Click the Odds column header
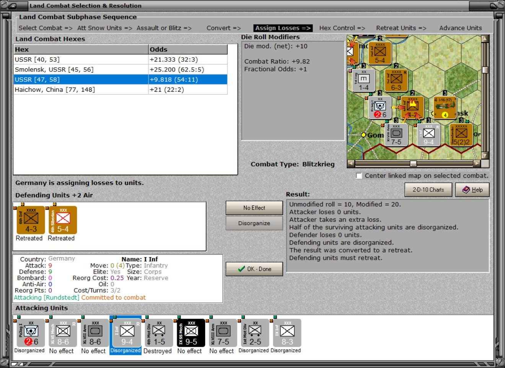Screen dimensions: 505x368 188,49
